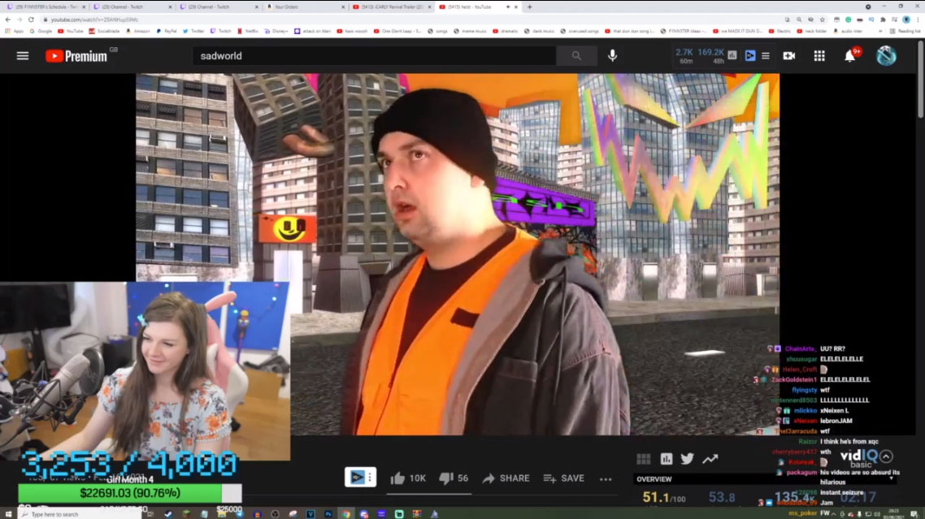Open Netflix bookmark in bookmarks bar
This screenshot has height=519, width=925.
coord(248,31)
